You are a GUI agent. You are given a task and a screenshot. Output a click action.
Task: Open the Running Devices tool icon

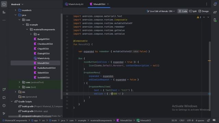pyautogui.click(x=4, y=90)
